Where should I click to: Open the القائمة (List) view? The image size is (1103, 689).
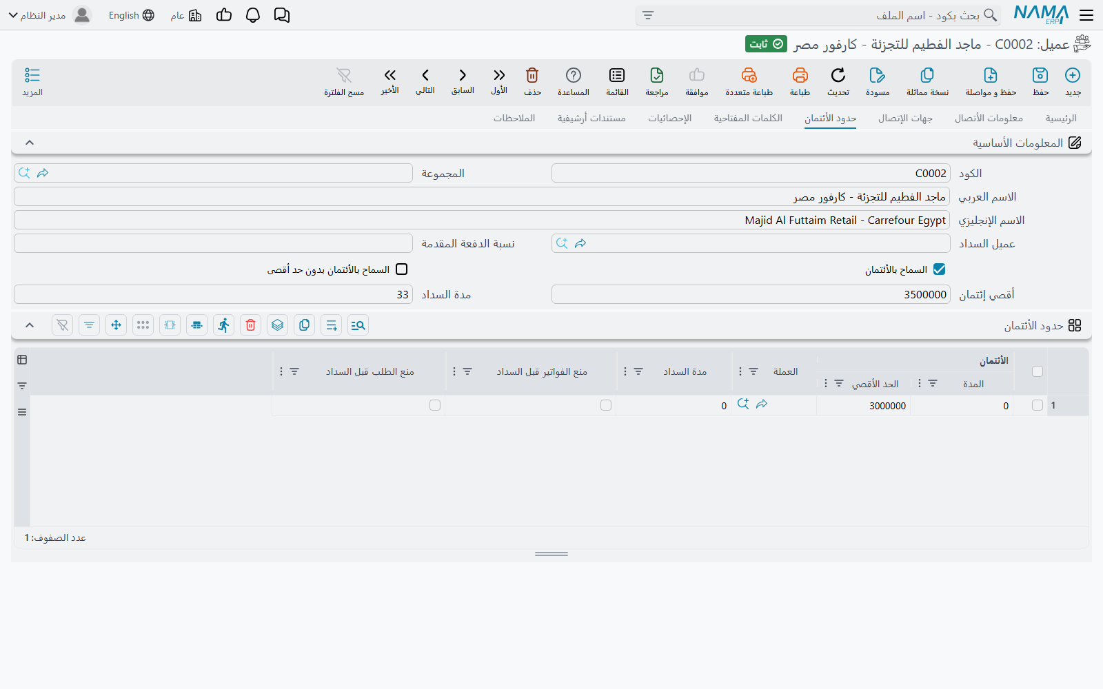click(x=617, y=81)
